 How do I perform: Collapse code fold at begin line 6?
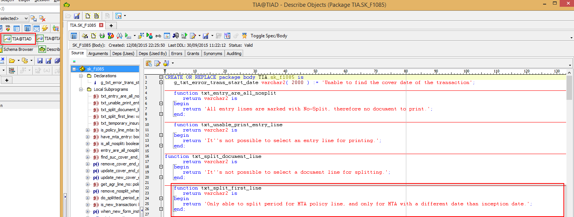(x=161, y=104)
